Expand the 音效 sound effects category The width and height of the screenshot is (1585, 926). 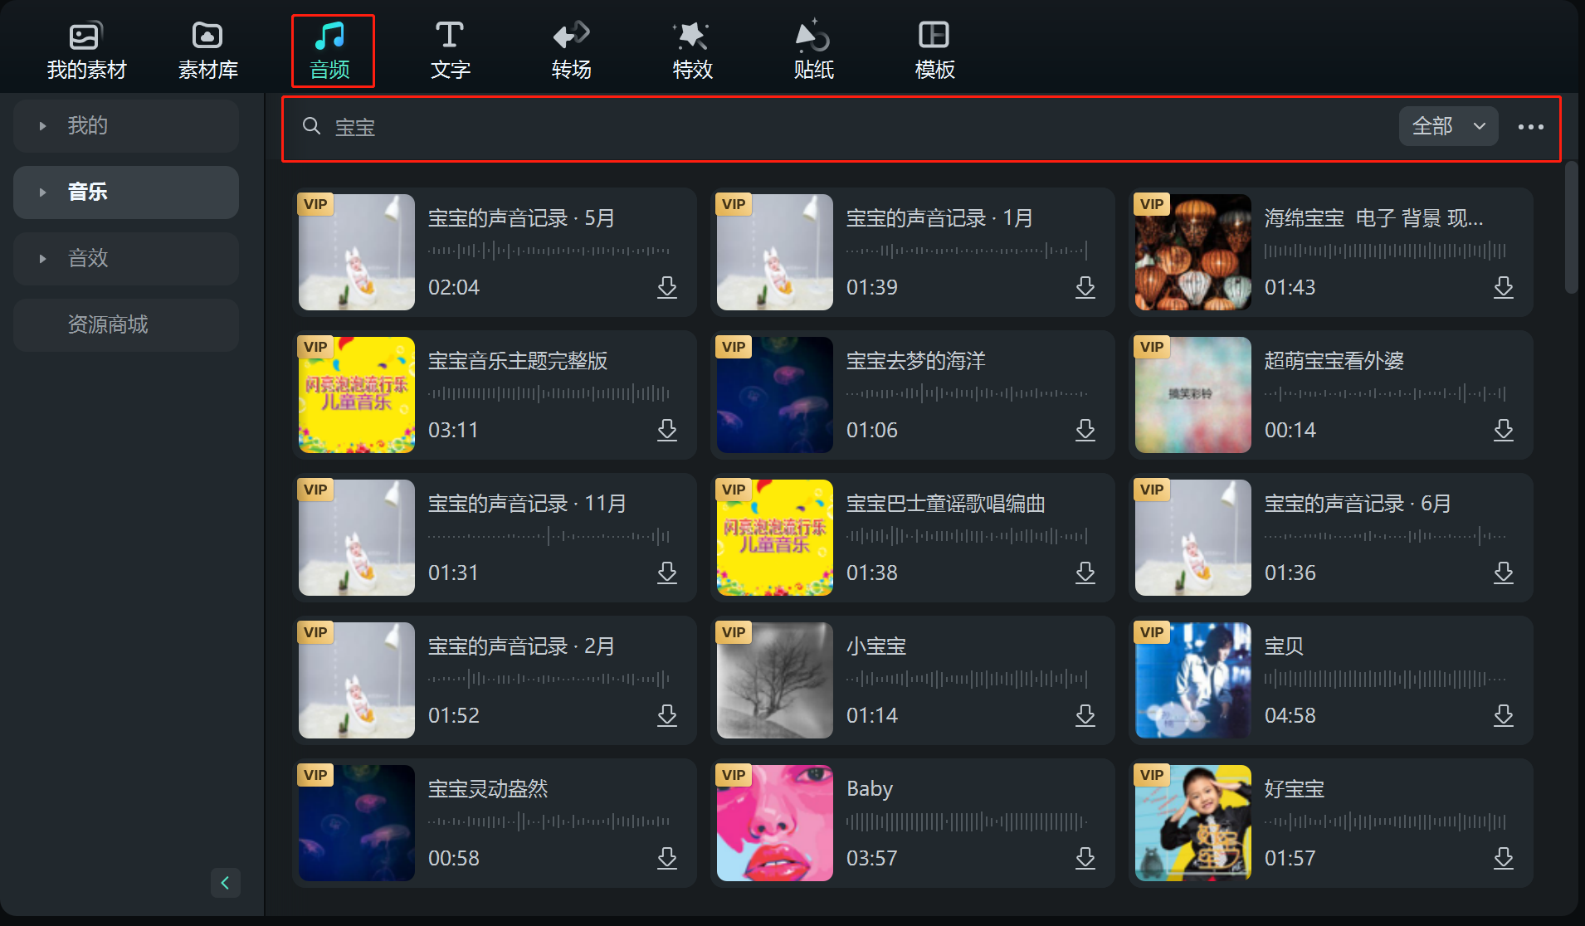88,258
